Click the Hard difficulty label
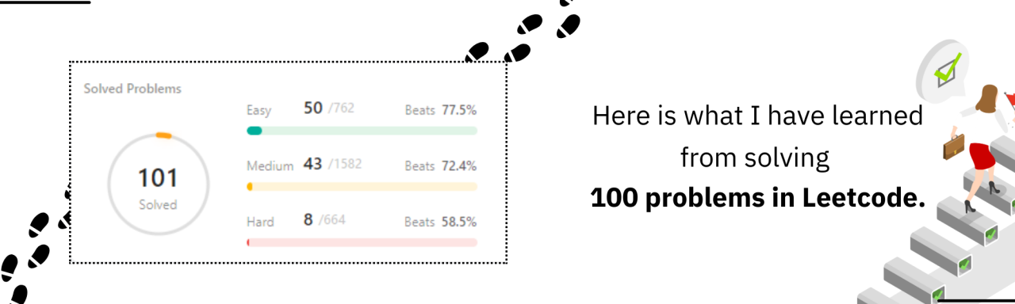This screenshot has height=304, width=1015. (259, 222)
